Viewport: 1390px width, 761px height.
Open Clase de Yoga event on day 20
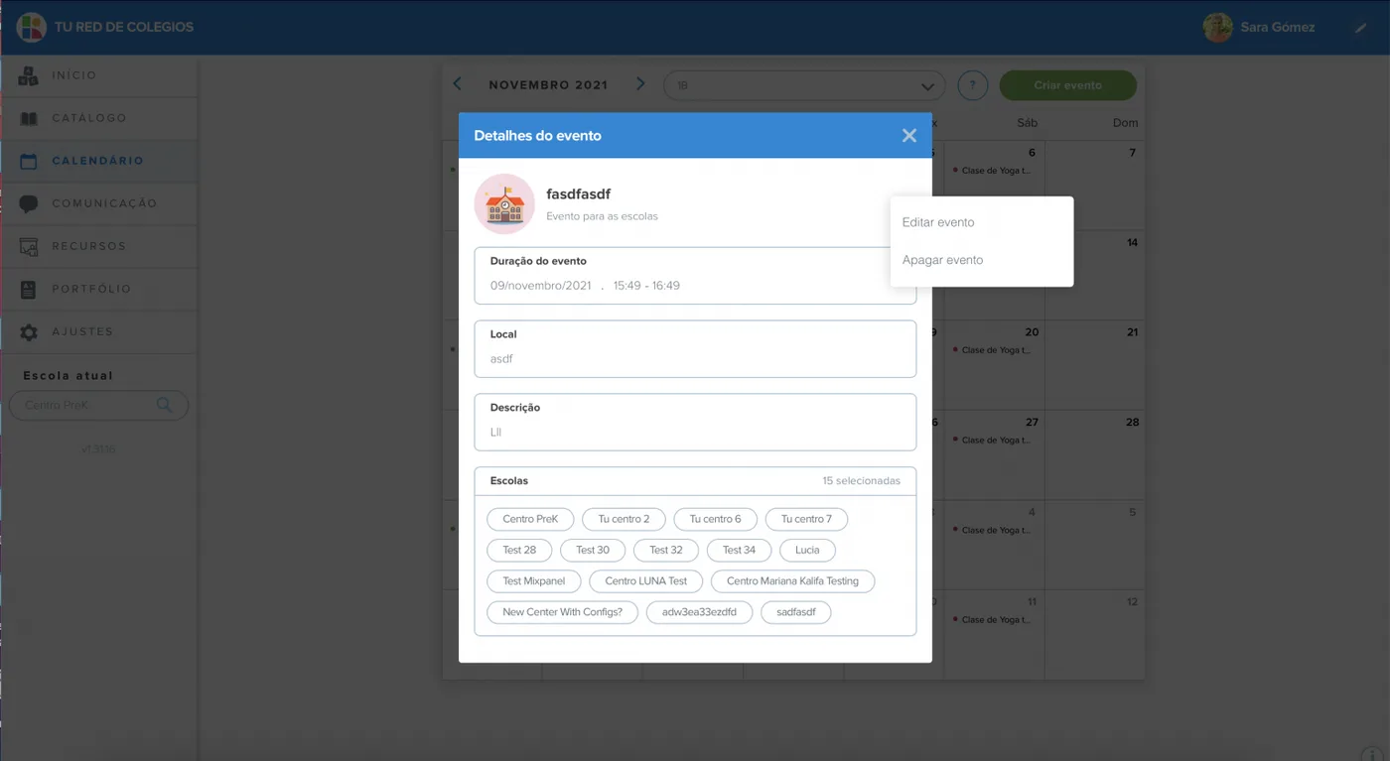pos(993,350)
